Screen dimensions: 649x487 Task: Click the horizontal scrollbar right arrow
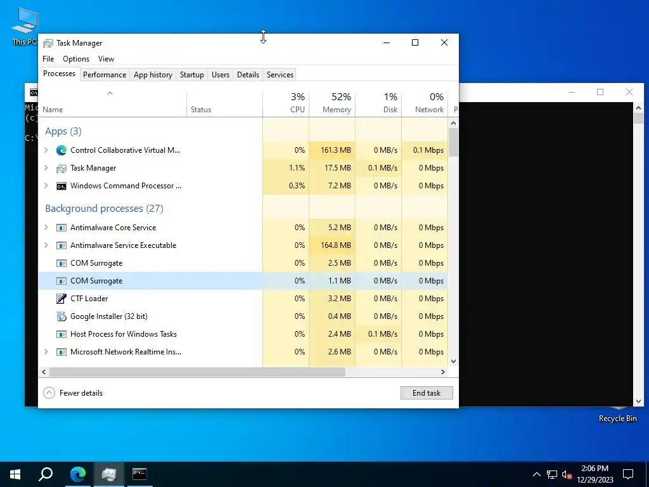(x=443, y=372)
